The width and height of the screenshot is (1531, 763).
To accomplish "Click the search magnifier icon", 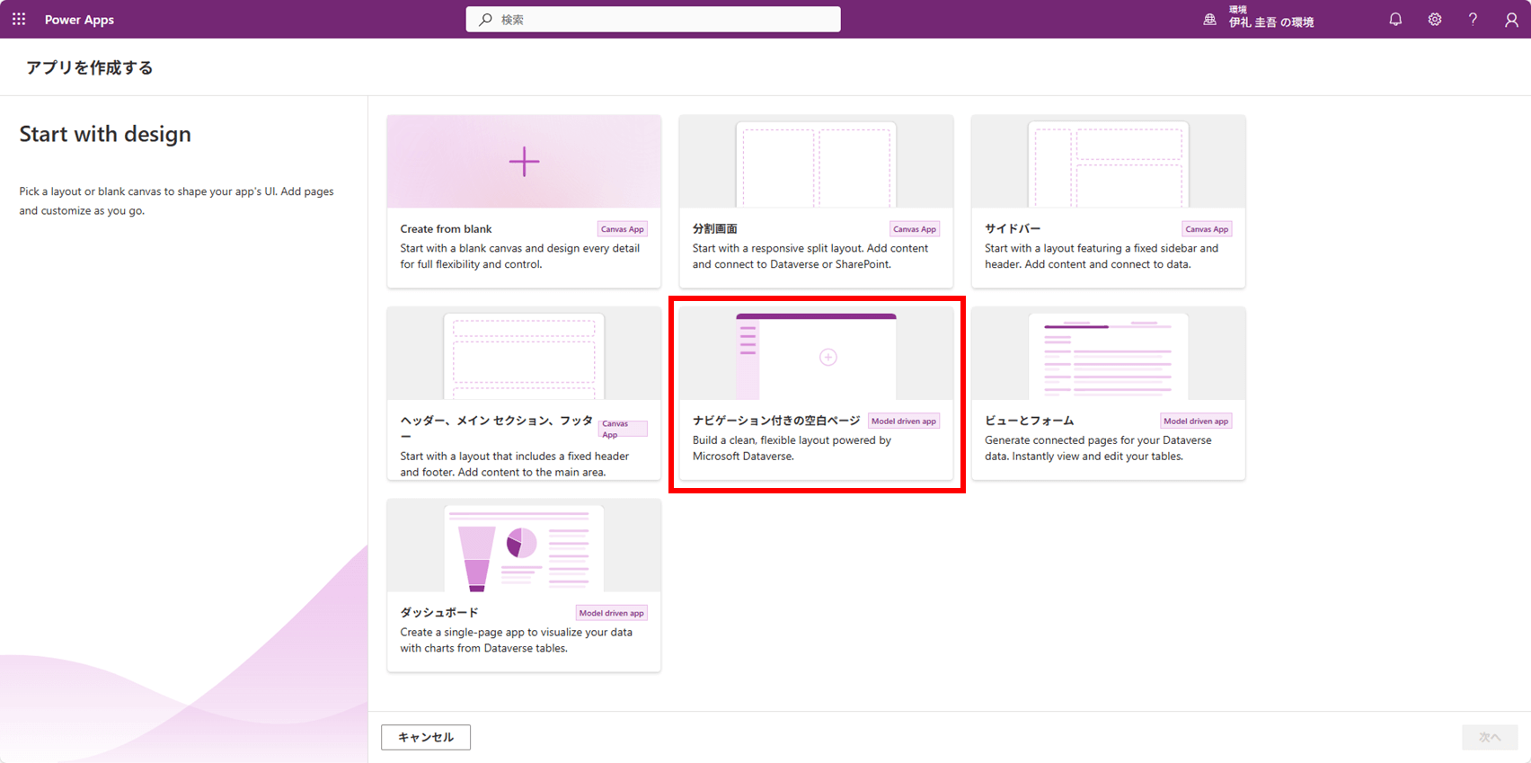I will pyautogui.click(x=485, y=19).
